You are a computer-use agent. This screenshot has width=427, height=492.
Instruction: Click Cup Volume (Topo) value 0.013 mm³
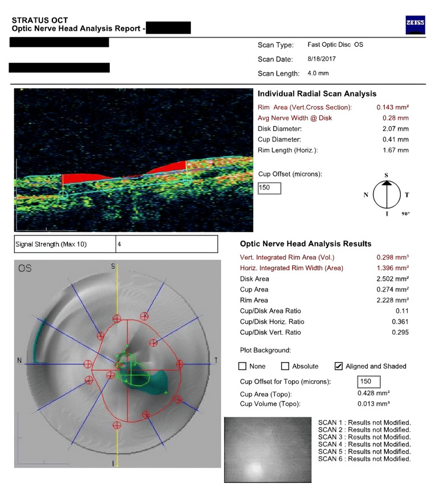[x=373, y=404]
